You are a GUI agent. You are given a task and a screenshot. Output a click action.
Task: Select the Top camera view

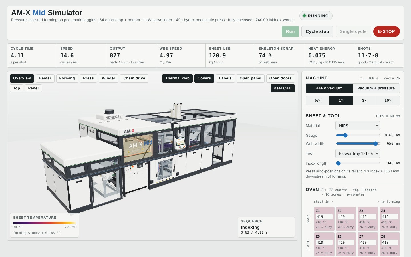point(17,88)
